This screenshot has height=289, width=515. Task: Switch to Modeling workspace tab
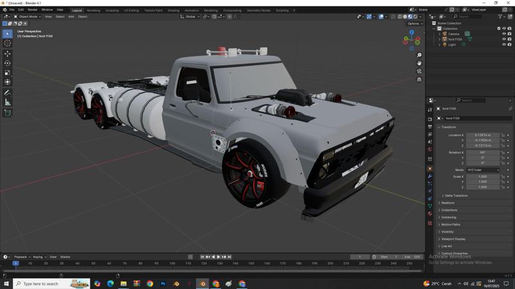tap(93, 10)
